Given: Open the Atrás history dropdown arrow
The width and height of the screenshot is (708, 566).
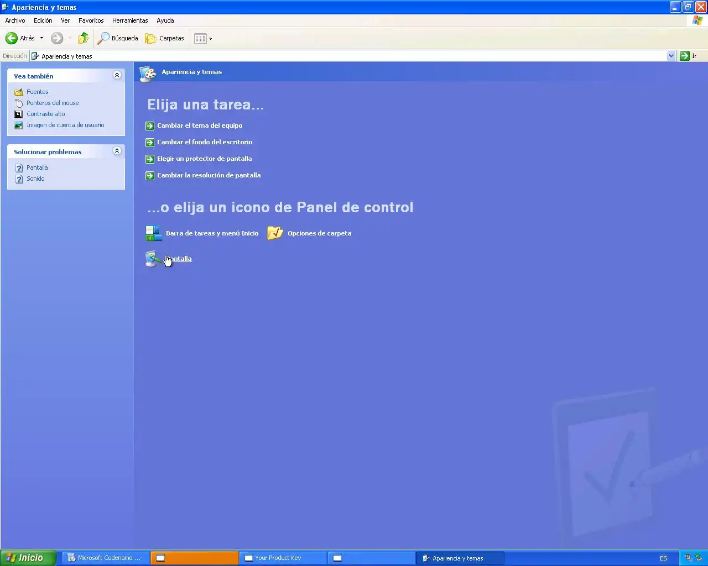Looking at the screenshot, I should coord(41,38).
